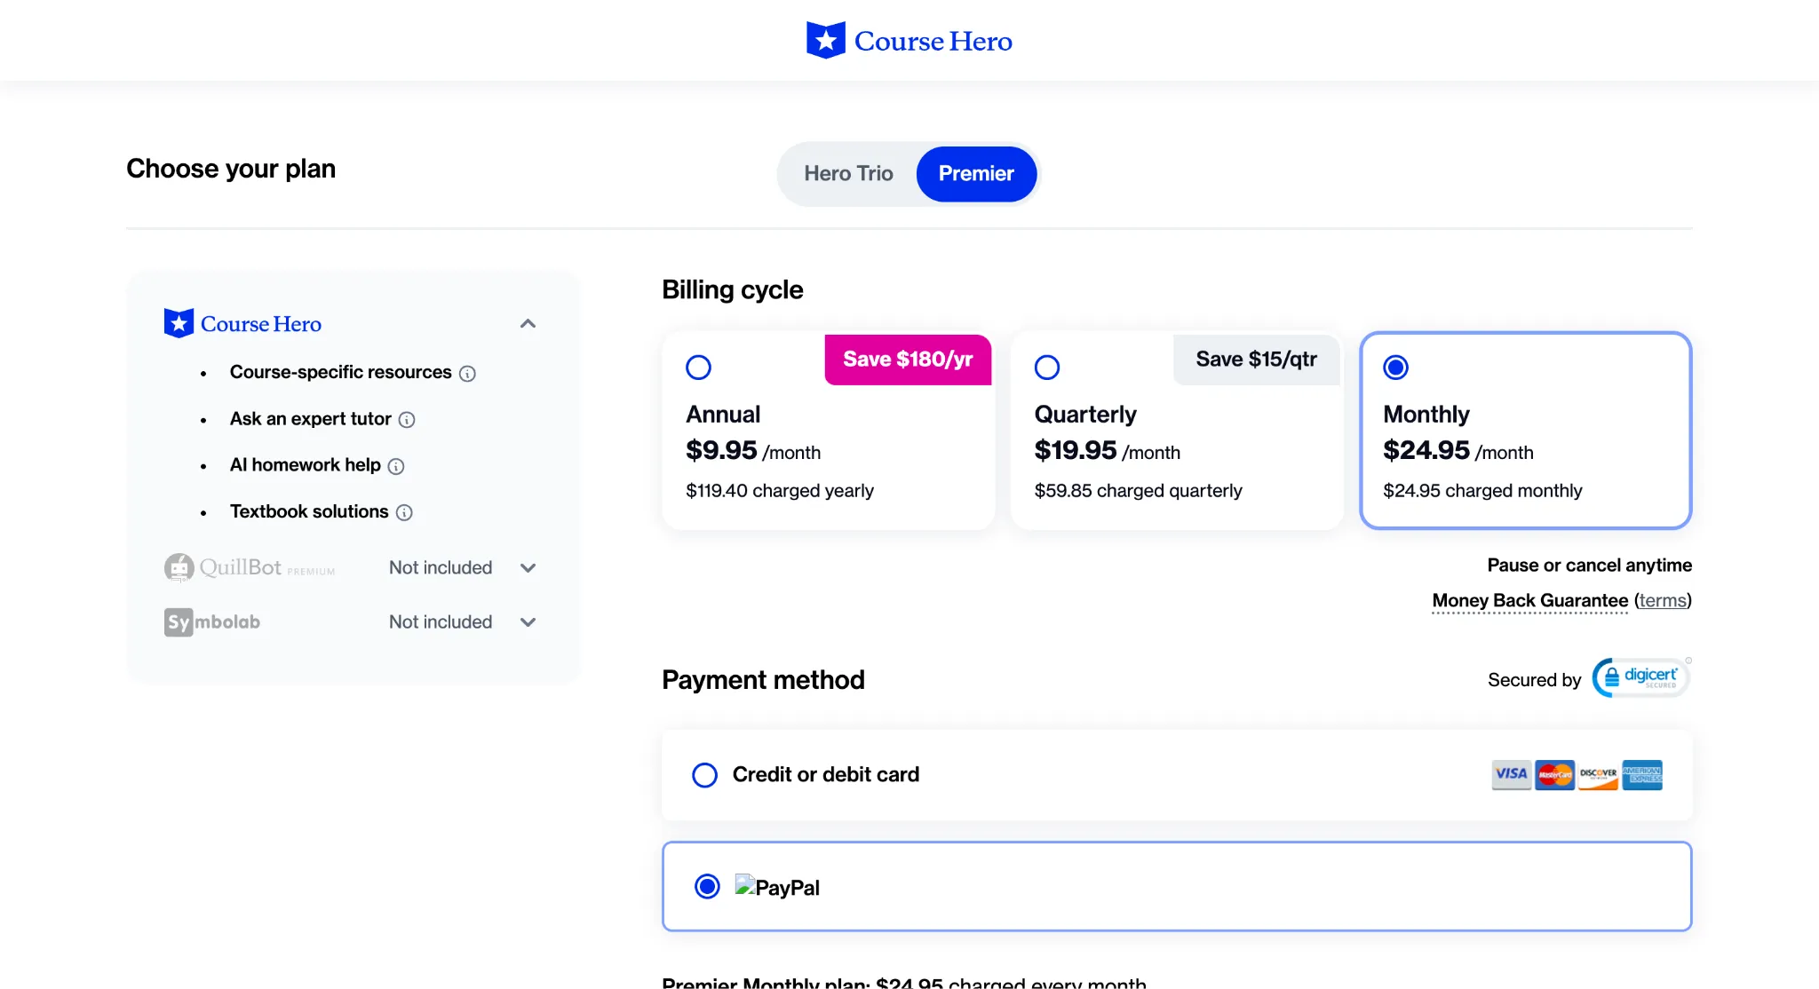Viewport: 1819px width, 989px height.
Task: Click the Symbolab logo
Action: click(x=212, y=621)
